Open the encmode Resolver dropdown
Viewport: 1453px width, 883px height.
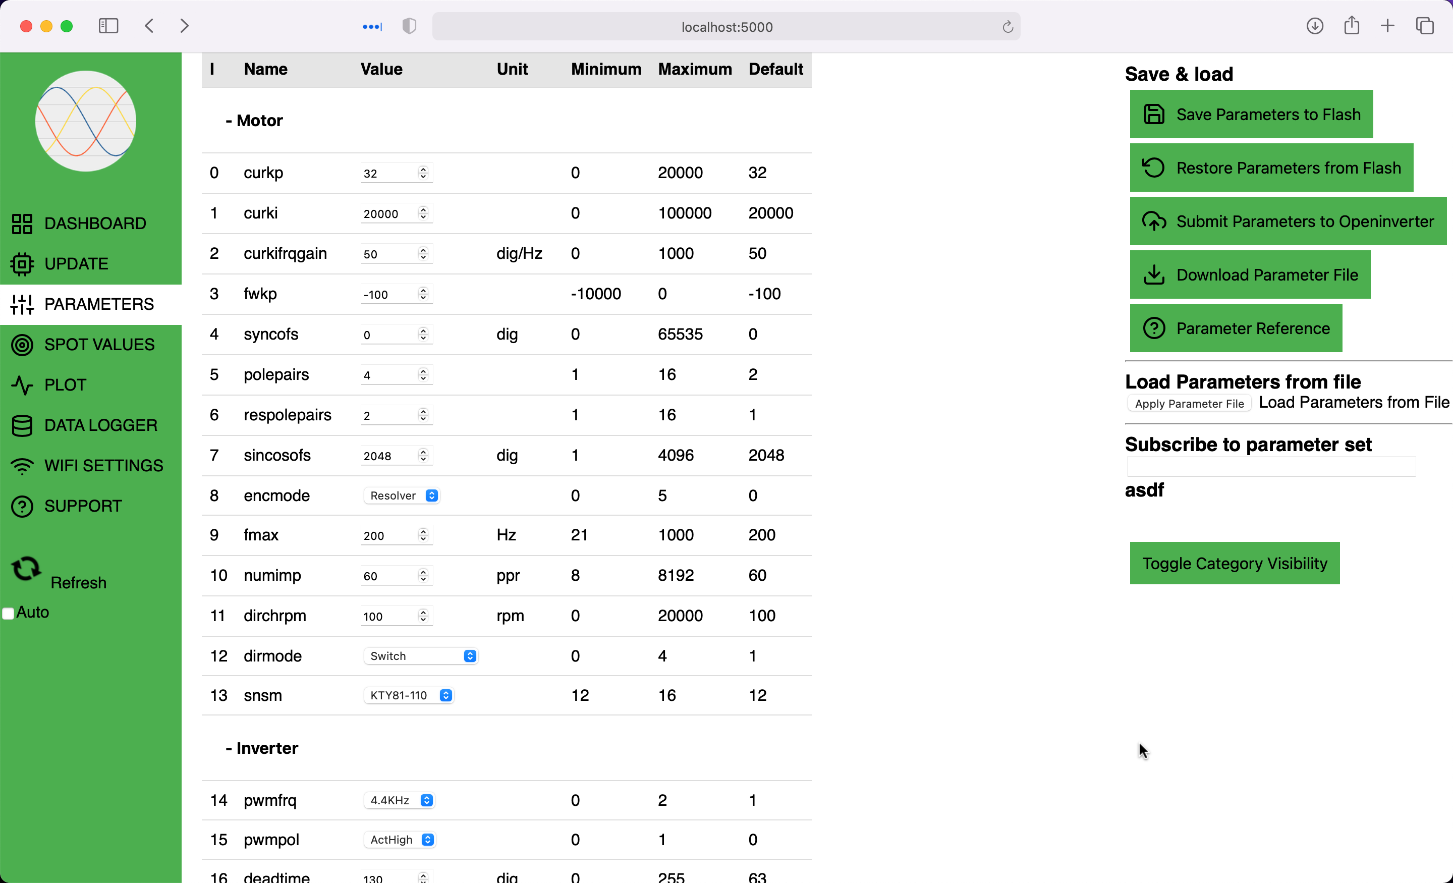pyautogui.click(x=402, y=495)
